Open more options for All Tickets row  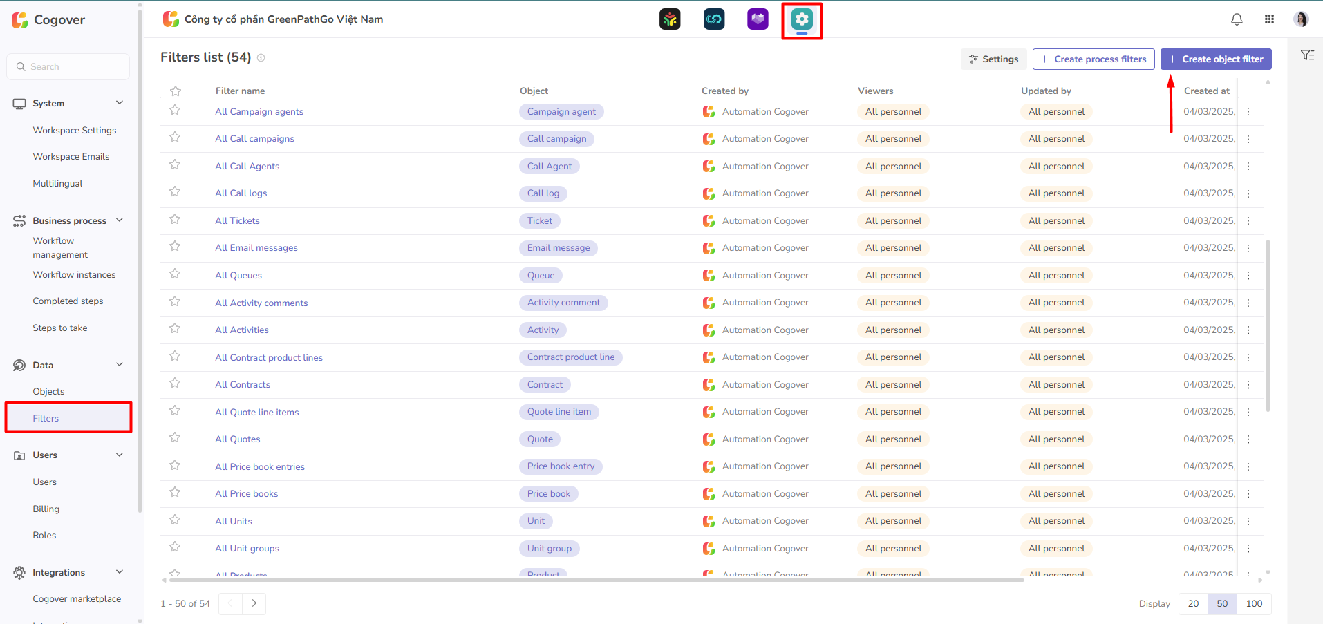pos(1248,221)
